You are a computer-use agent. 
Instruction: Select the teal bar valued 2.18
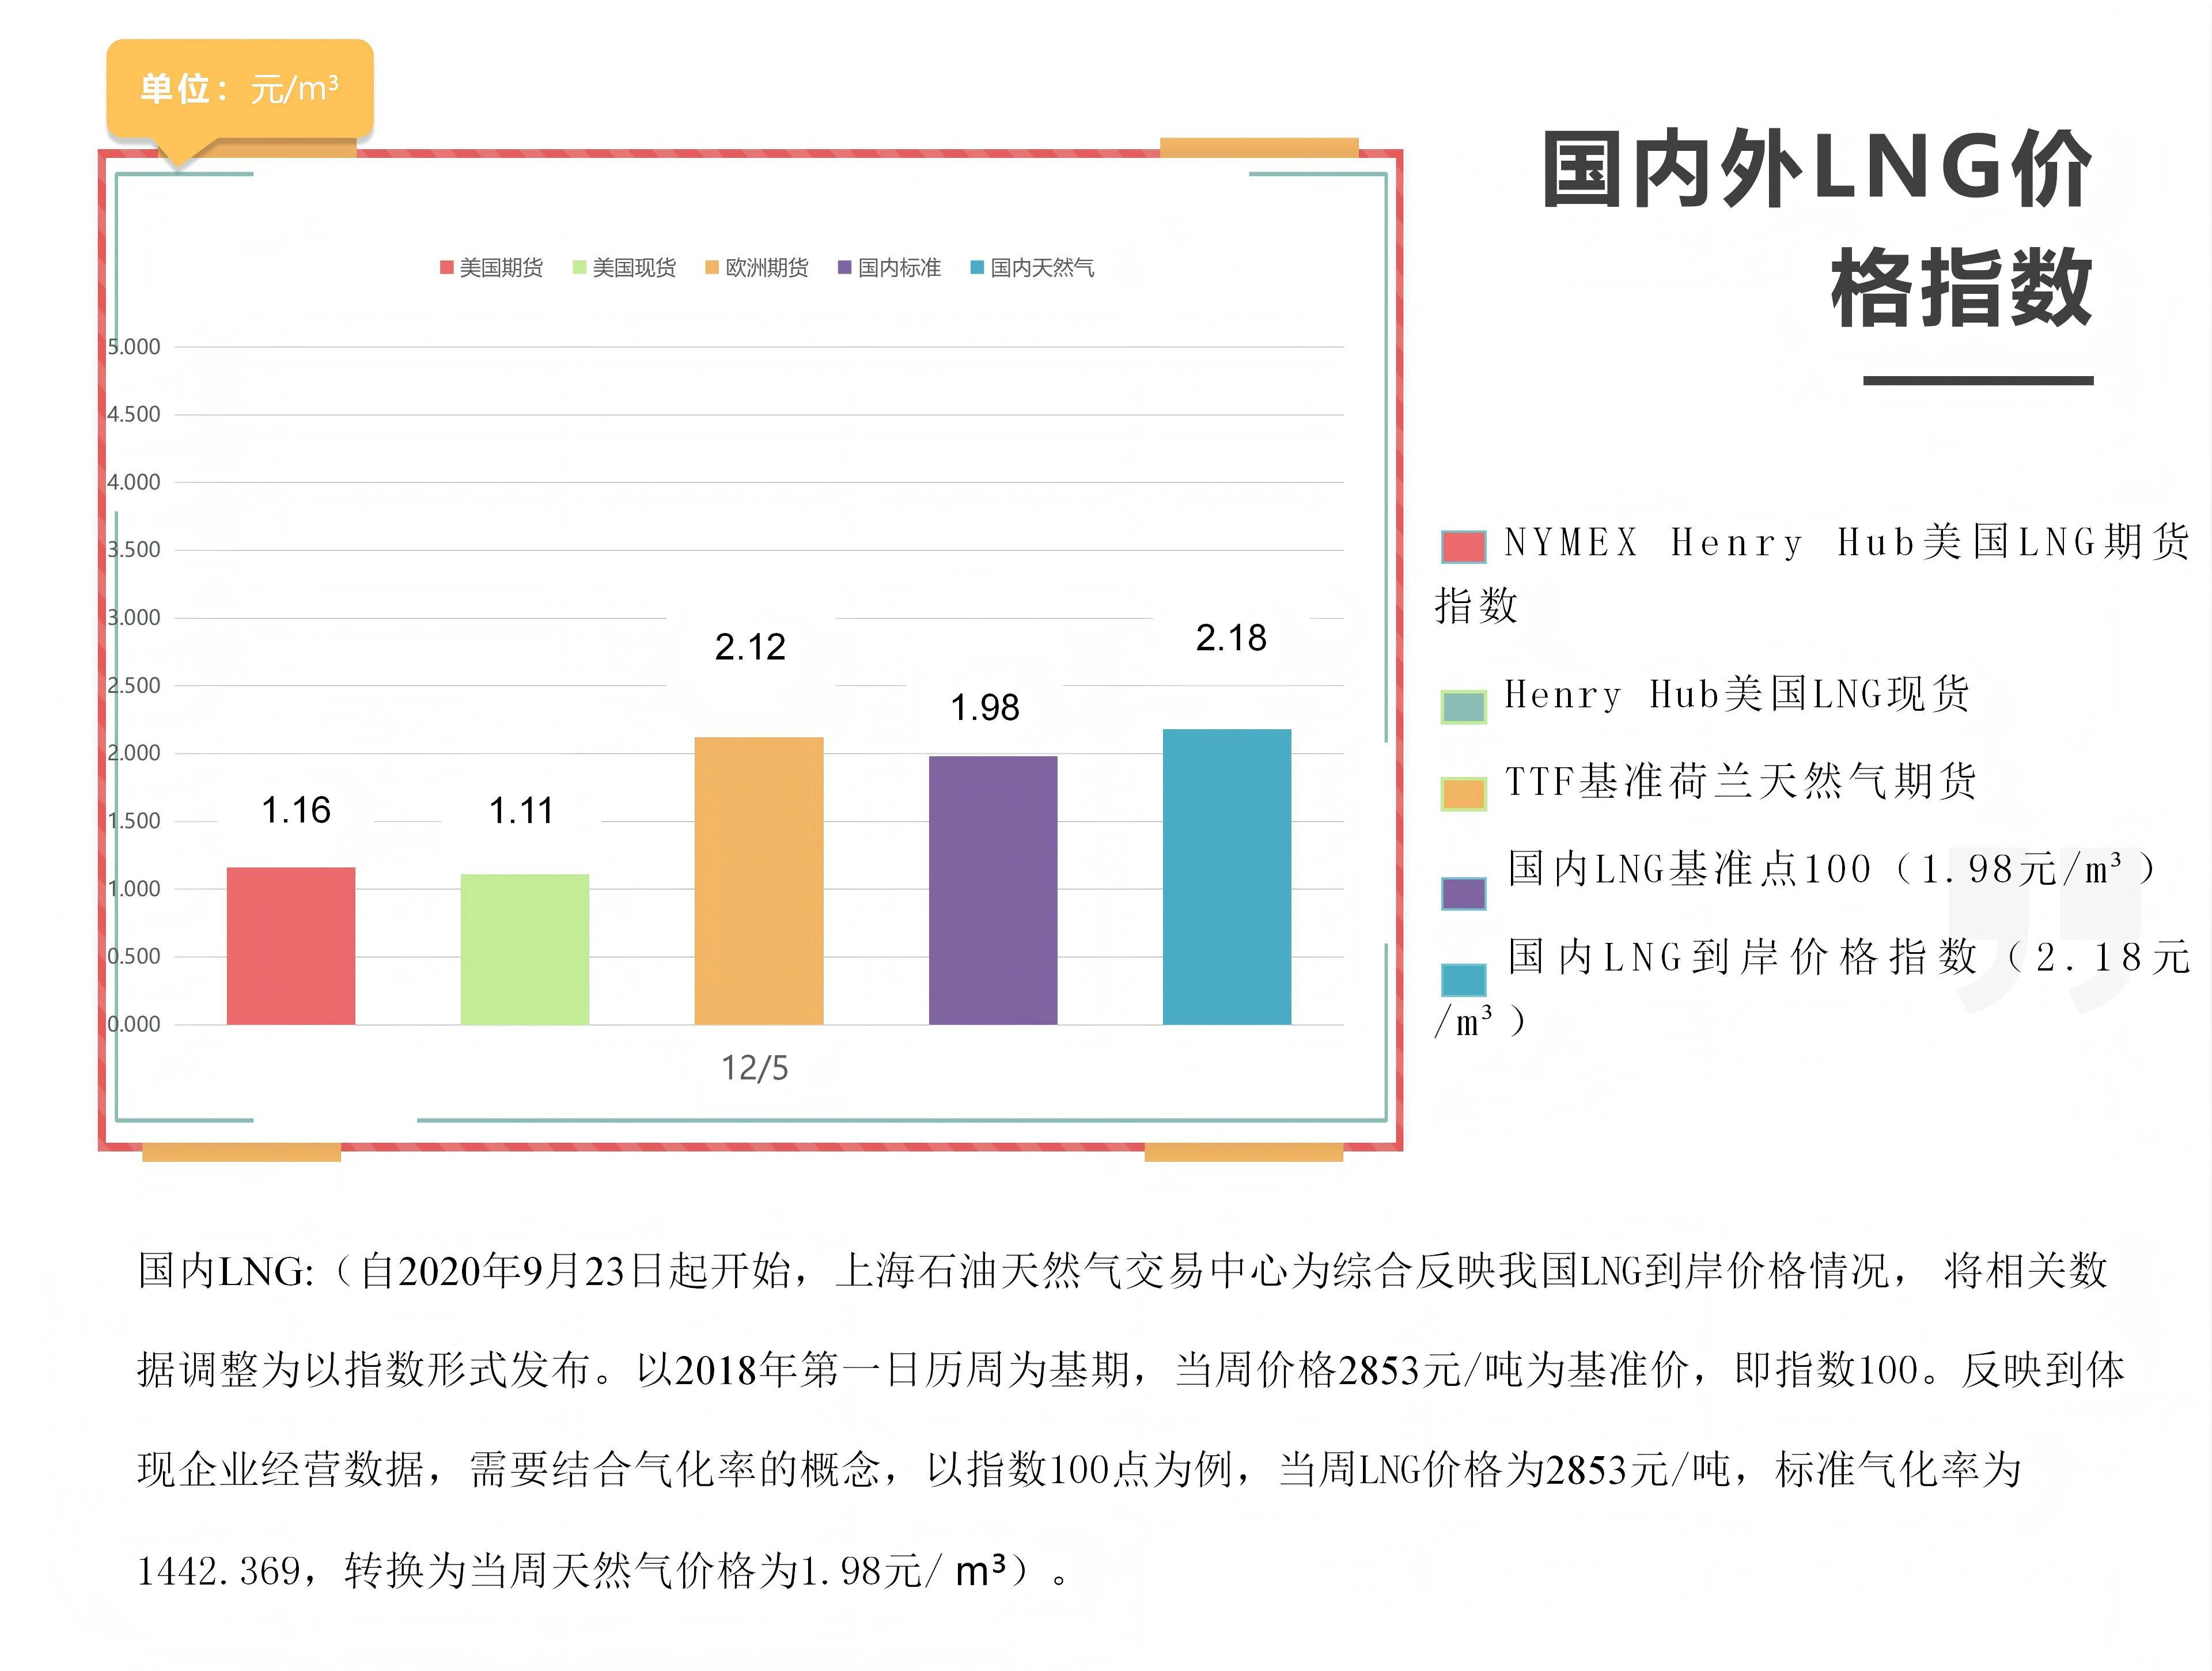coord(1227,877)
